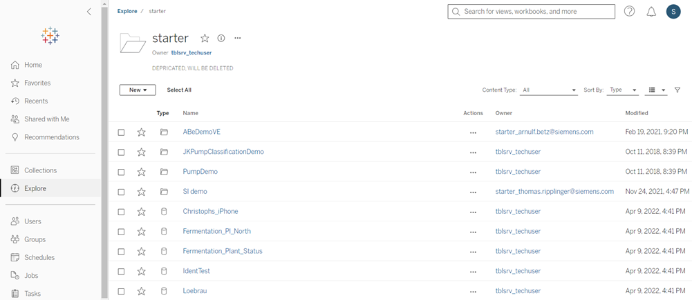Viewport: 692px width, 300px height.
Task: Open actions ellipsis for PumpDemo
Action: [473, 172]
